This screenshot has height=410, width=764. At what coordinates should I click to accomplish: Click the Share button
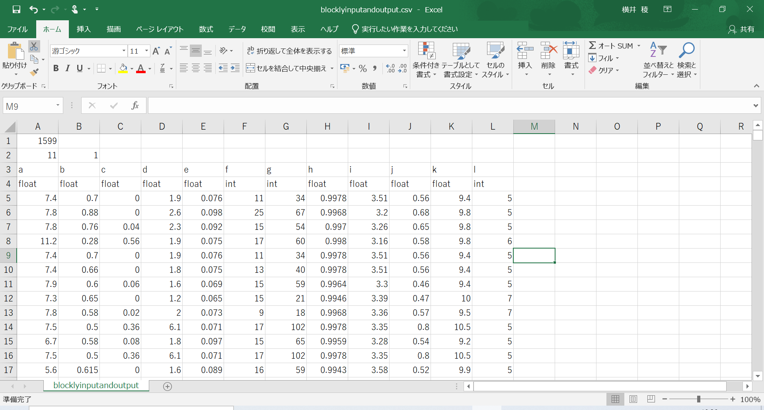pos(741,29)
